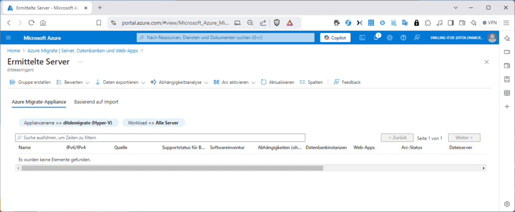Click the Copilot button
This screenshot has height=212, width=515.
pos(335,38)
